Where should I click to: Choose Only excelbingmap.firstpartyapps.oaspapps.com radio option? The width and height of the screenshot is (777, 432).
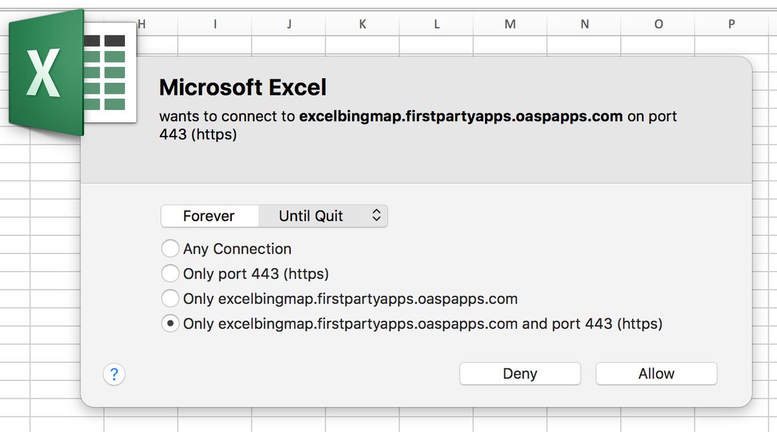(339, 299)
